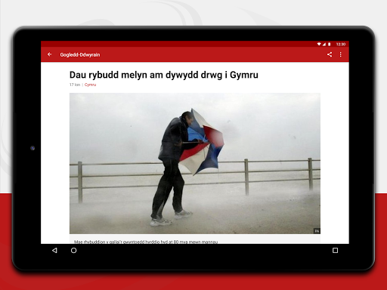Screen dimensions: 387x290
Task: Go back using the toolbar arrow
Action: [50, 54]
